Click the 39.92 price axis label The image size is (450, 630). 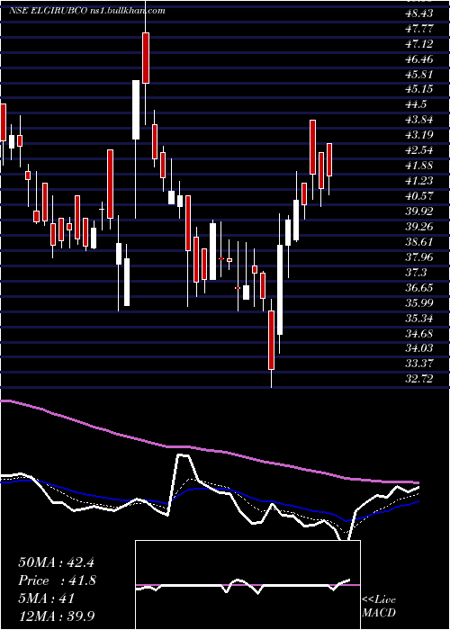pyautogui.click(x=420, y=211)
